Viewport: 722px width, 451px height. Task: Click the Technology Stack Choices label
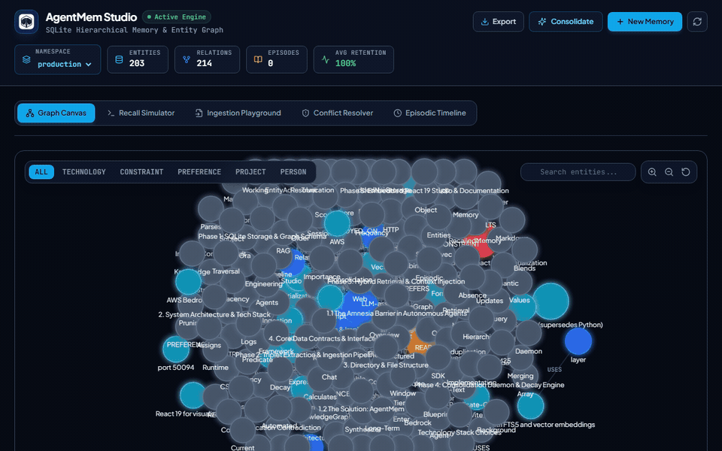click(x=460, y=433)
